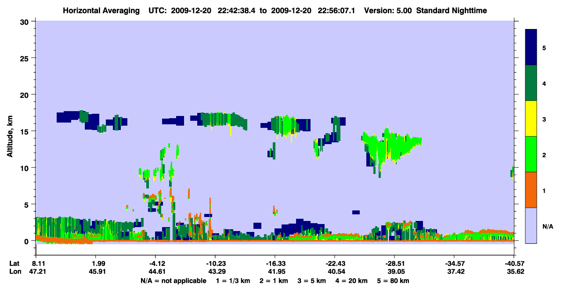The width and height of the screenshot is (571, 293).
Task: Click 'Standard Nighttime' in the title
Action: (x=452, y=11)
